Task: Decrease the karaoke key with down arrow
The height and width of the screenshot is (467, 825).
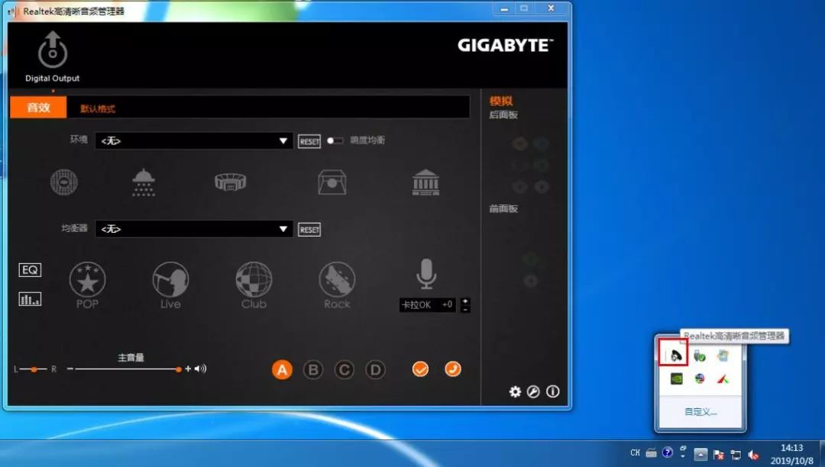Action: pos(465,309)
